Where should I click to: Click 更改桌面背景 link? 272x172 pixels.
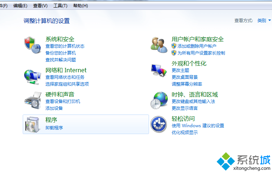pyautogui.click(x=185, y=77)
